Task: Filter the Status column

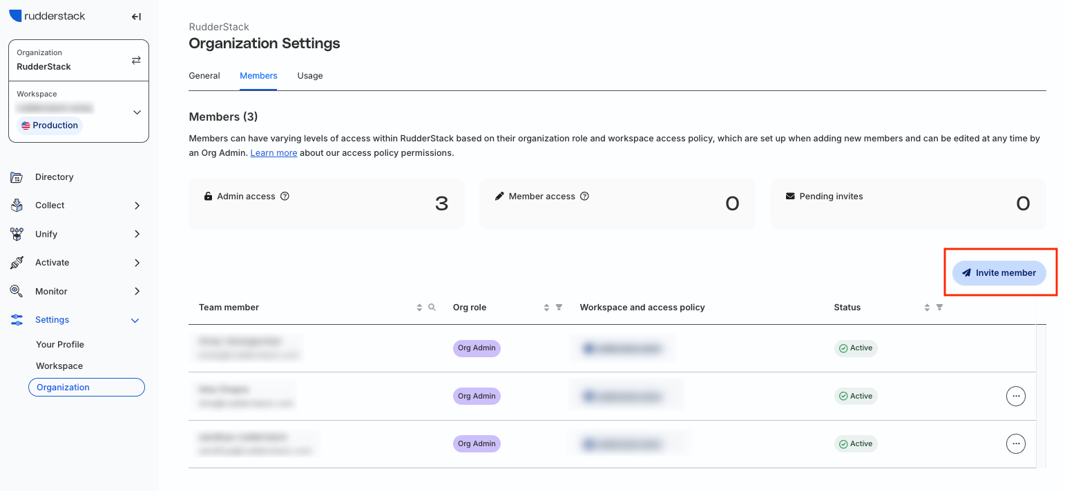Action: (x=939, y=307)
